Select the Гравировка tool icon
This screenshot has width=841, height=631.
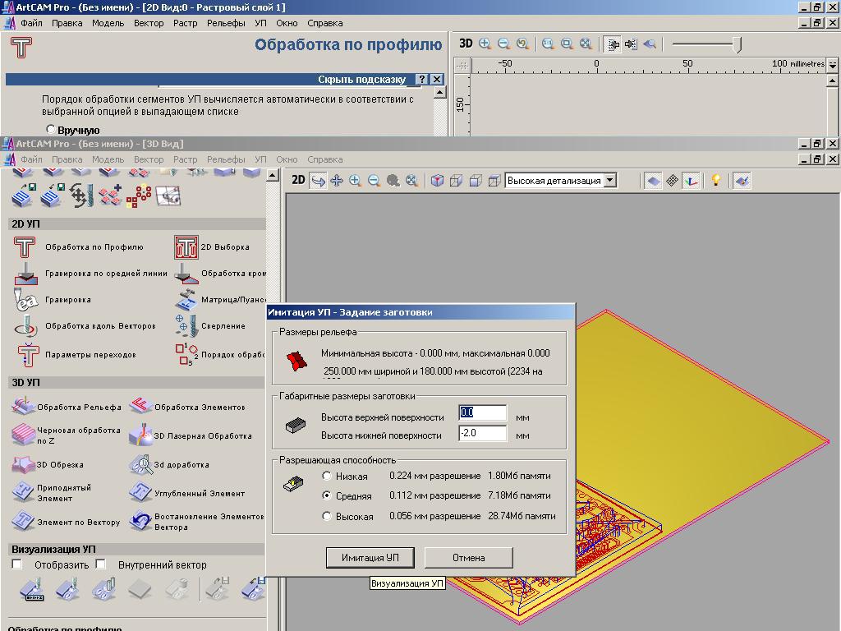point(25,300)
